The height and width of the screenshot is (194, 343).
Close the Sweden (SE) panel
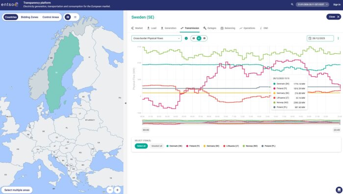(334, 17)
